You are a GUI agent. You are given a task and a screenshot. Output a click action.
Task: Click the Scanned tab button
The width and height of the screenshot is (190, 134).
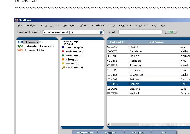(110, 132)
